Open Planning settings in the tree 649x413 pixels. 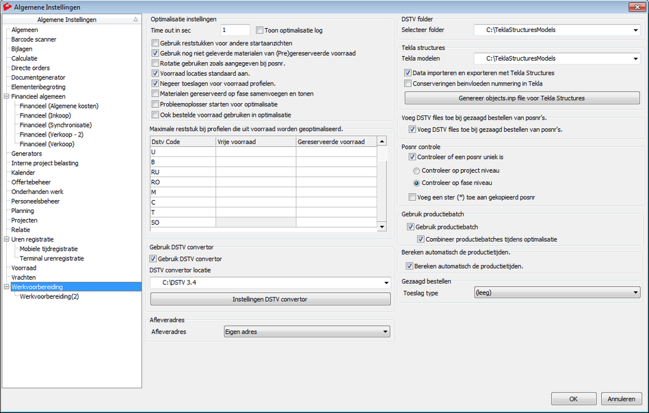click(x=23, y=211)
